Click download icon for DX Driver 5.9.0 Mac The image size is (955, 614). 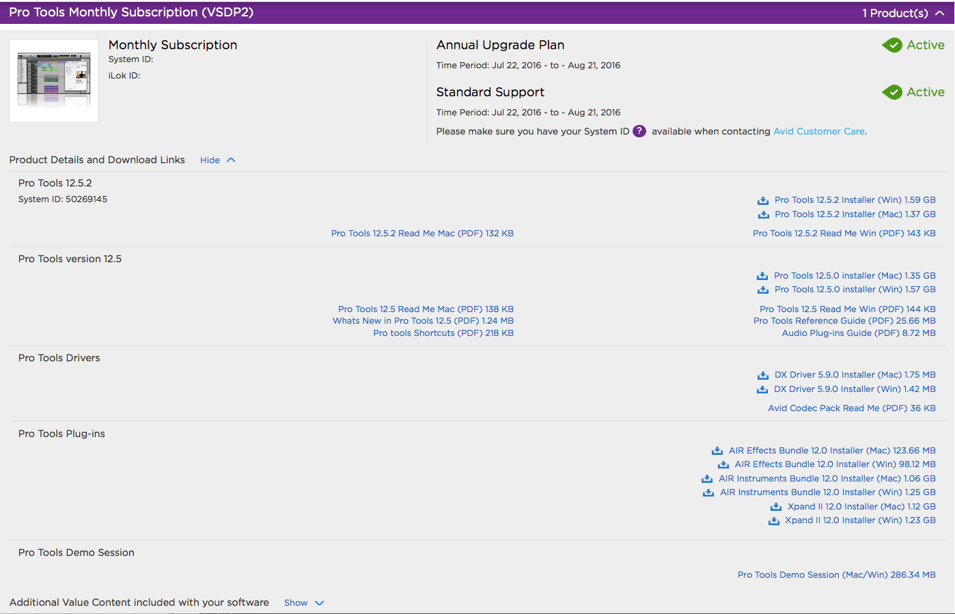point(763,375)
